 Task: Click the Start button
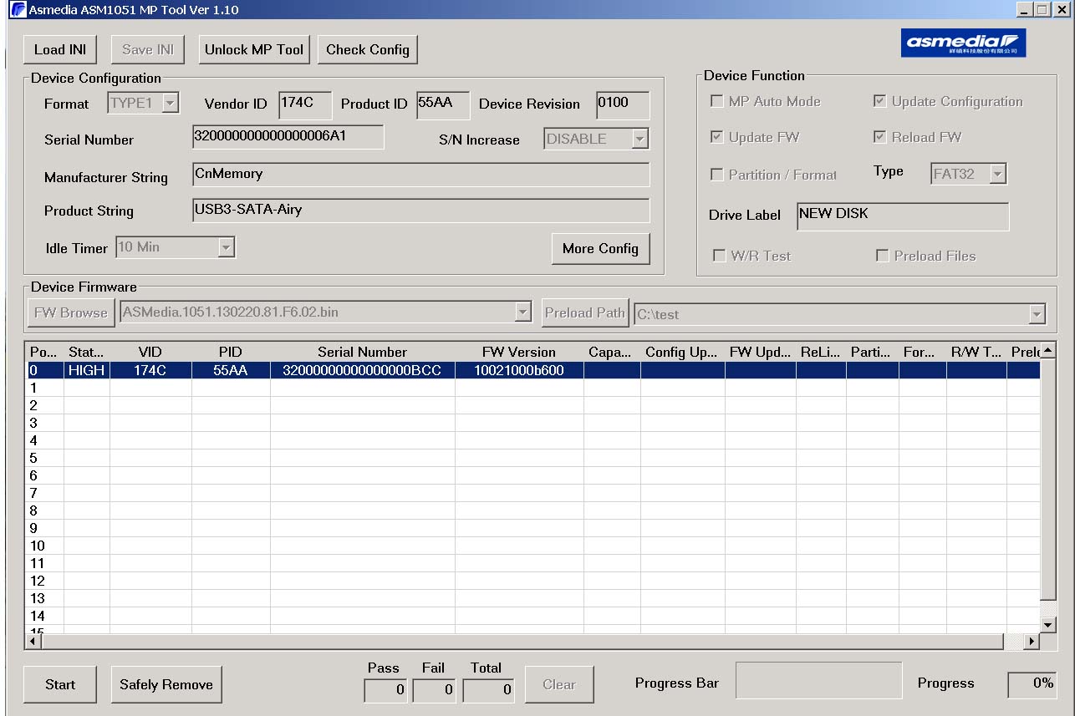click(x=60, y=684)
